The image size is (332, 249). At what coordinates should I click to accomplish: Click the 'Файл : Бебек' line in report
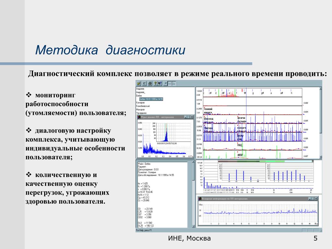click(x=144, y=164)
